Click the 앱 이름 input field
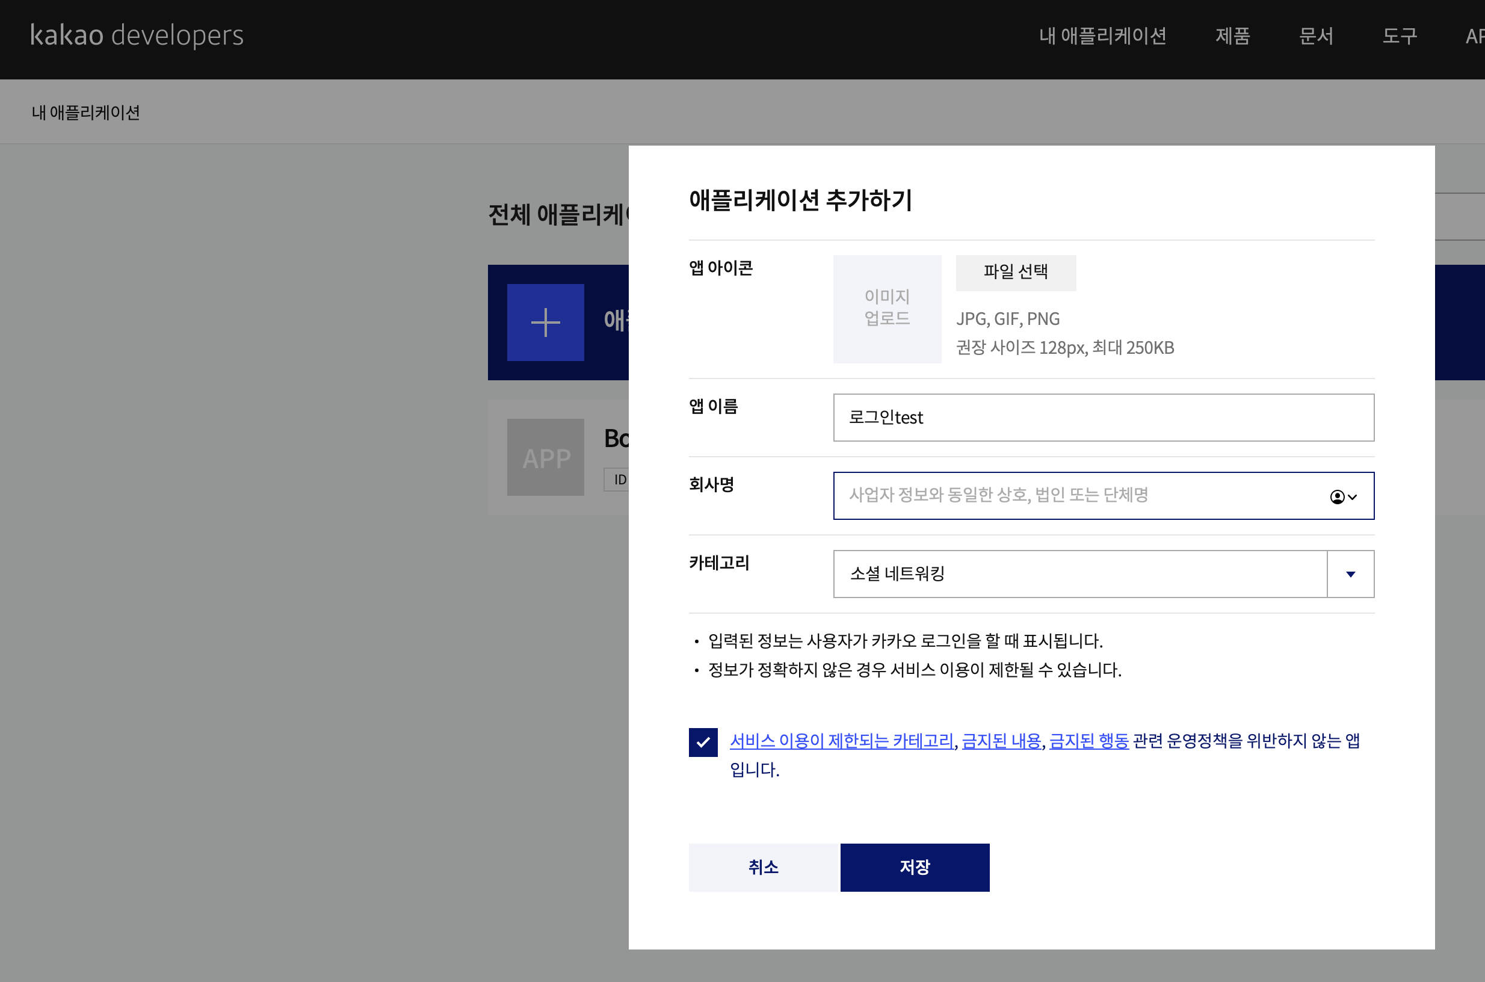 tap(1103, 418)
